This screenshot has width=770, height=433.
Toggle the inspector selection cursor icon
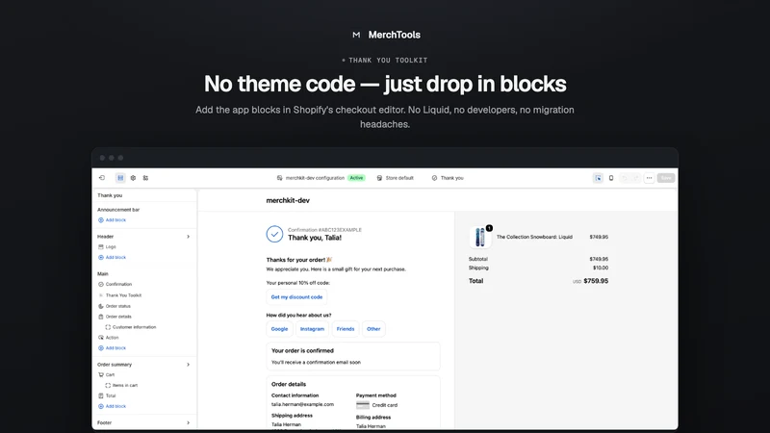[x=598, y=178]
